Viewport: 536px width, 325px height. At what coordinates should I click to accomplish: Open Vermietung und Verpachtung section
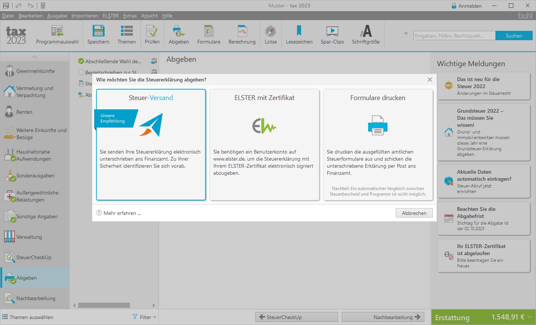[x=35, y=91]
